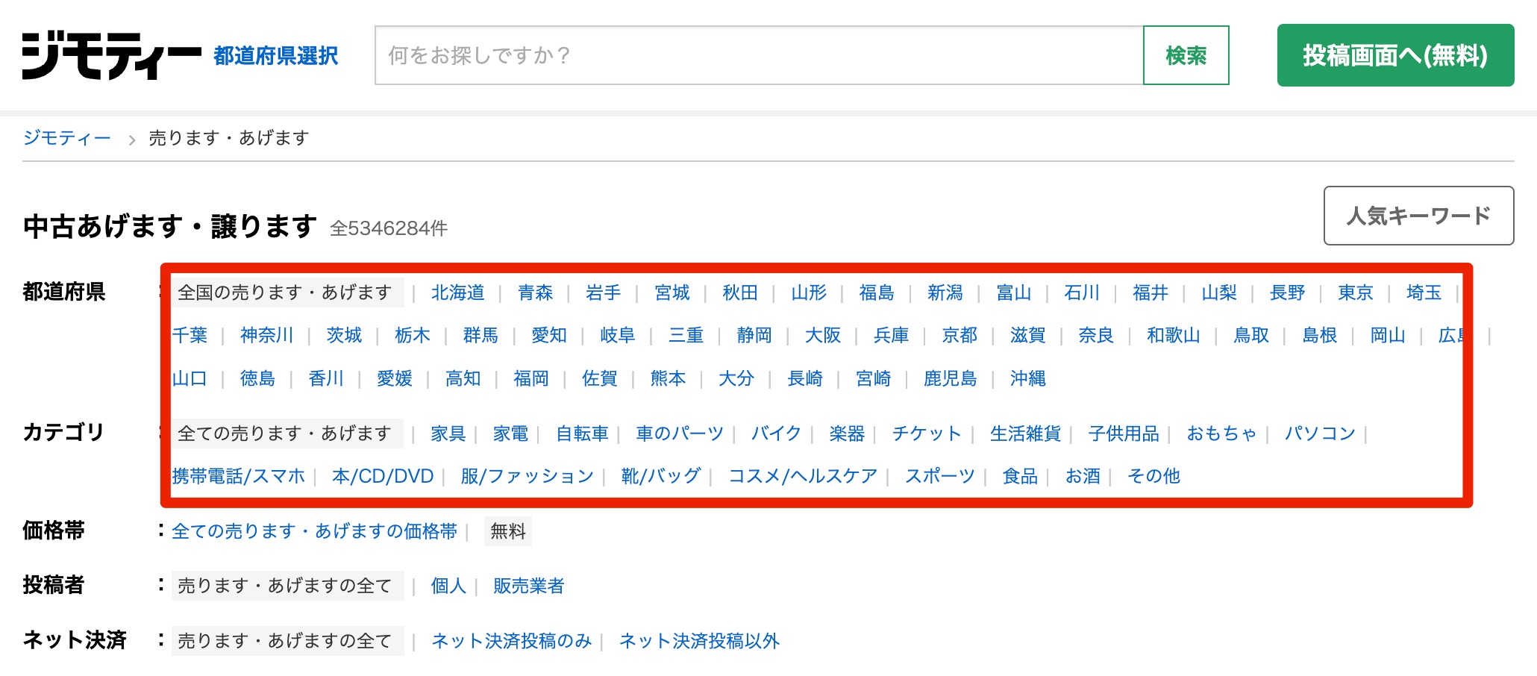Filter by 東京 prefecture
The image size is (1537, 676).
pos(1356,292)
